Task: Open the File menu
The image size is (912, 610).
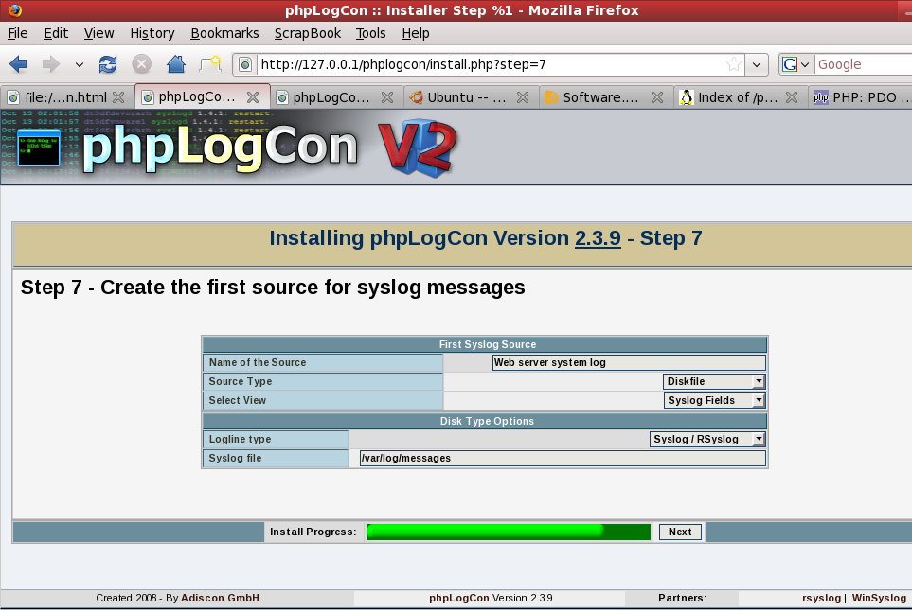Action: (x=17, y=34)
